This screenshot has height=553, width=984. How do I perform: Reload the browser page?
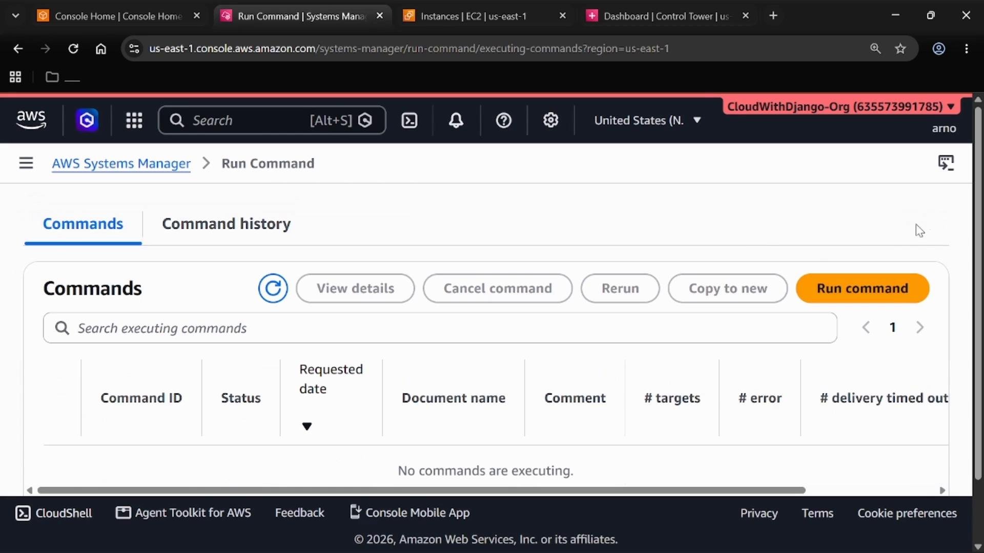[x=73, y=49]
